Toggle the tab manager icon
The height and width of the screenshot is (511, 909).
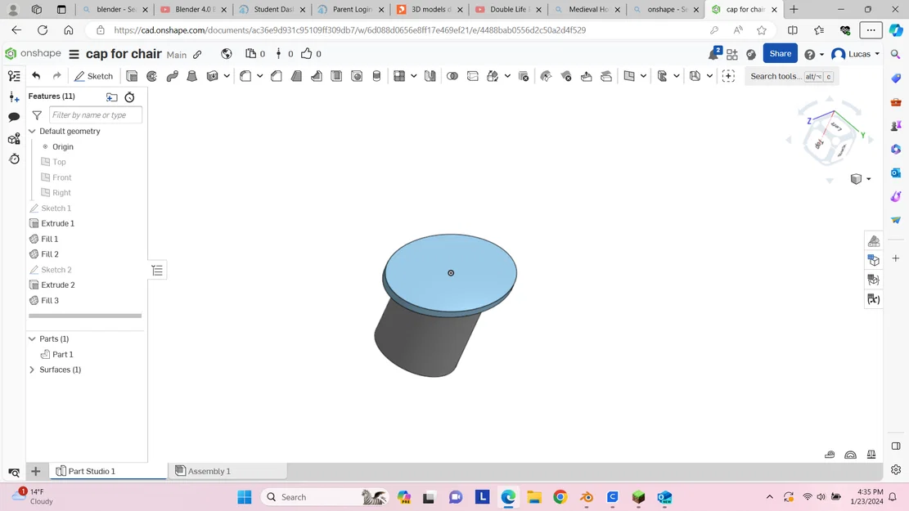coord(14,473)
